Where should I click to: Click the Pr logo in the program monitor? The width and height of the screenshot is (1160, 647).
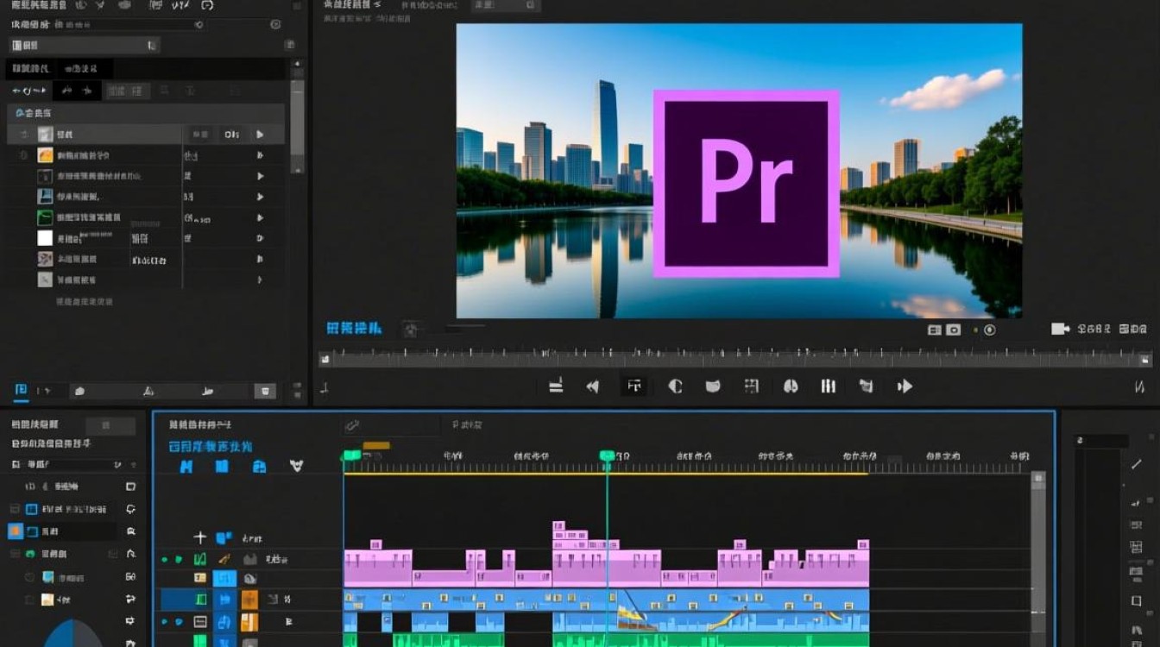click(x=747, y=184)
